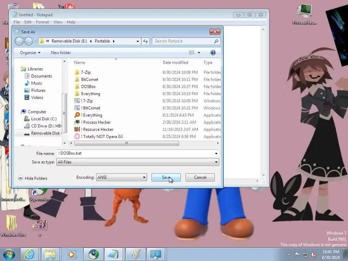
Task: Expand the File name history dropdown arrow
Action: 216,153
